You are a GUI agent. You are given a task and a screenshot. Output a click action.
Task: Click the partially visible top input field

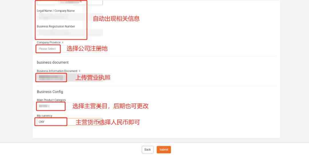click(x=70, y=2)
